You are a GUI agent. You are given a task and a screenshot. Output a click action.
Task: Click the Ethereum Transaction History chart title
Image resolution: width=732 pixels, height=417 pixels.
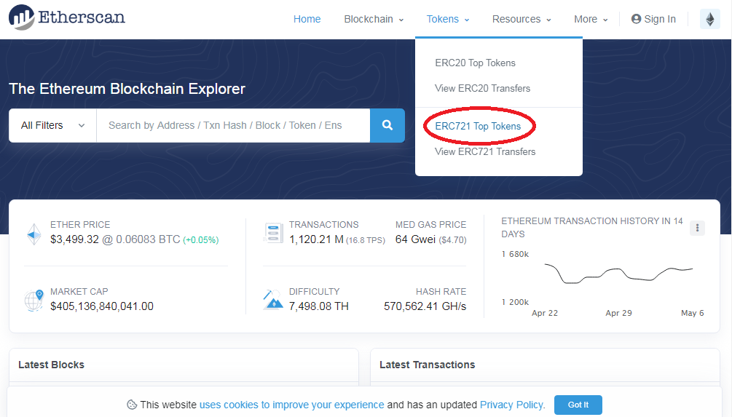(x=592, y=227)
